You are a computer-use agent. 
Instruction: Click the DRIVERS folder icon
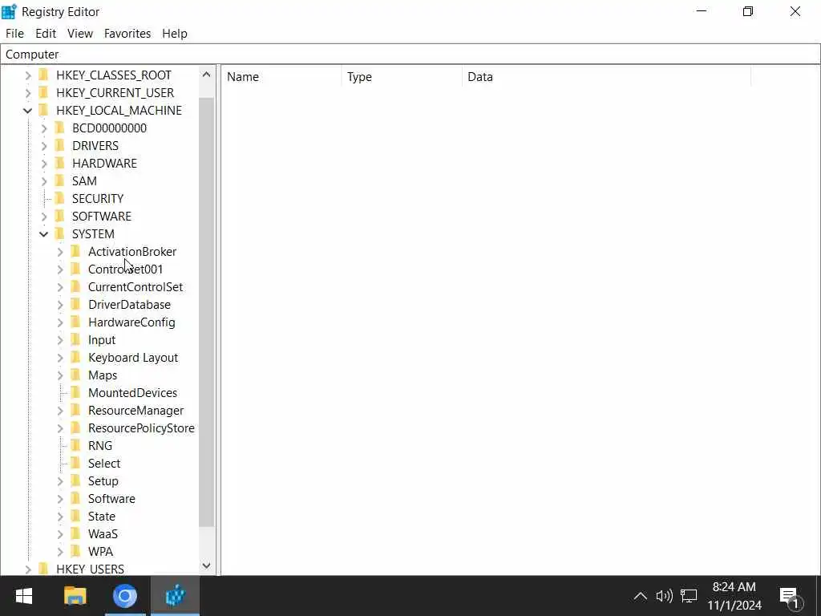click(60, 146)
